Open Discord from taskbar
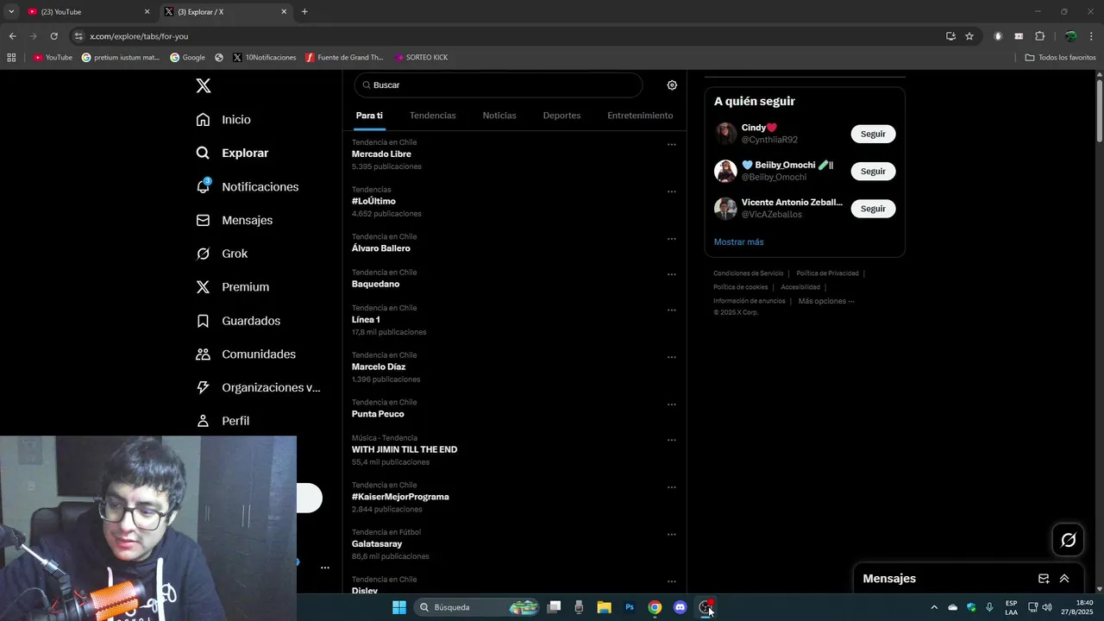Image resolution: width=1104 pixels, height=621 pixels. [x=680, y=607]
